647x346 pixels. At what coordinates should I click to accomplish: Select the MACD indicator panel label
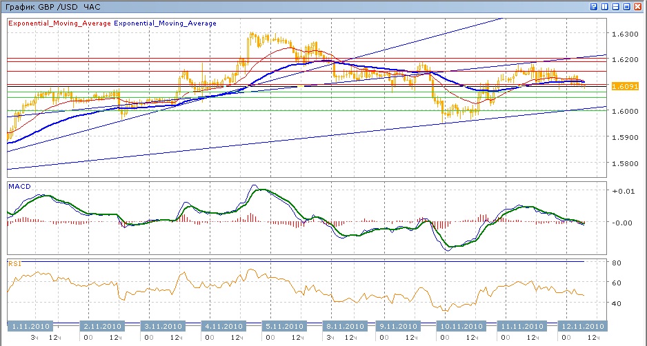(19, 187)
